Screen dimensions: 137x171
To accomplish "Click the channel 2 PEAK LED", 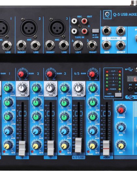I will [x=32, y=152].
